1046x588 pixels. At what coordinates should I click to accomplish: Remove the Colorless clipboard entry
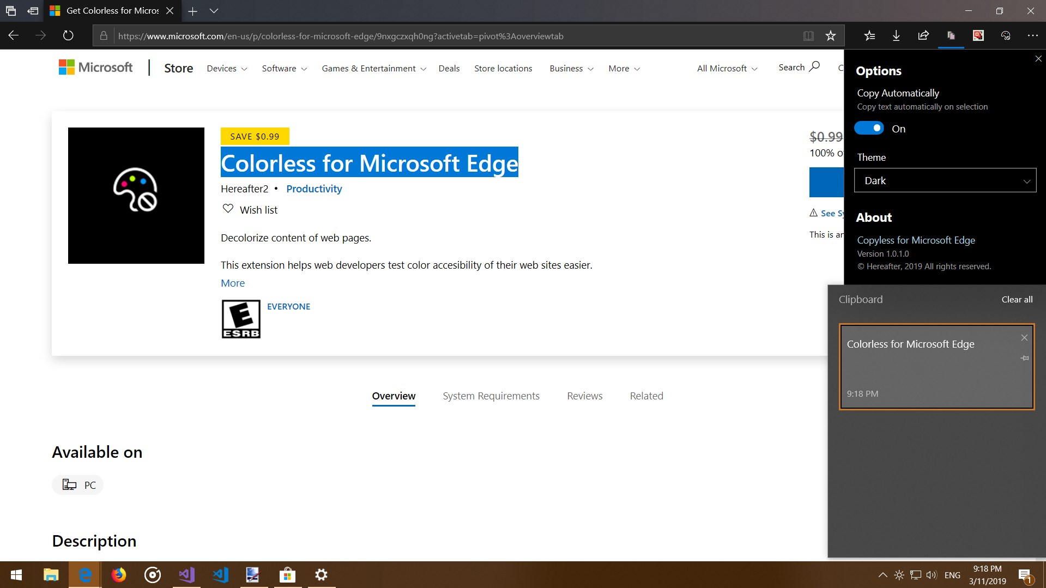pos(1024,338)
